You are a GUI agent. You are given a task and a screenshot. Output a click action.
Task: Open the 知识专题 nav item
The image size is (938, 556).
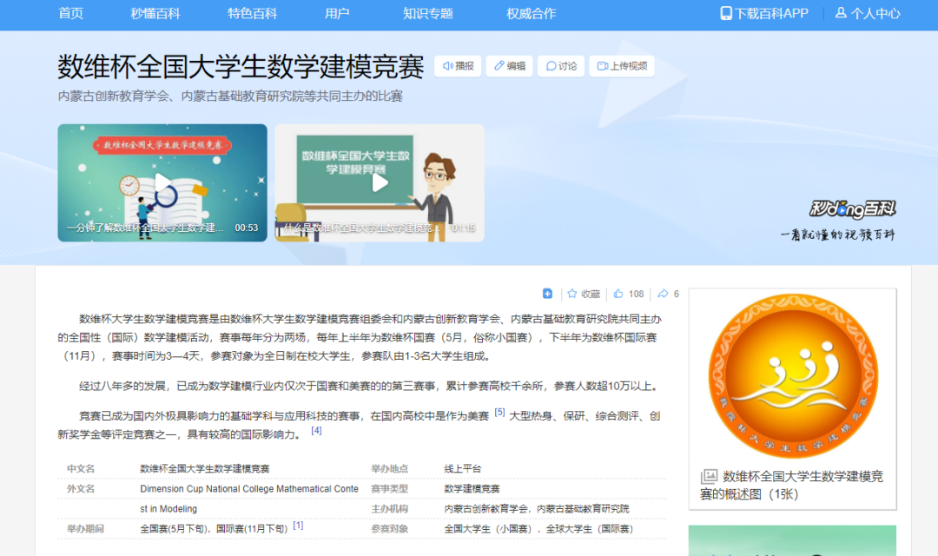[427, 13]
